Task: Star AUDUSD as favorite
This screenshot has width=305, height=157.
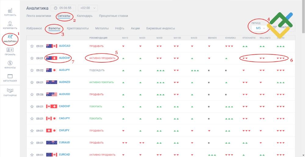Action: coord(32,94)
